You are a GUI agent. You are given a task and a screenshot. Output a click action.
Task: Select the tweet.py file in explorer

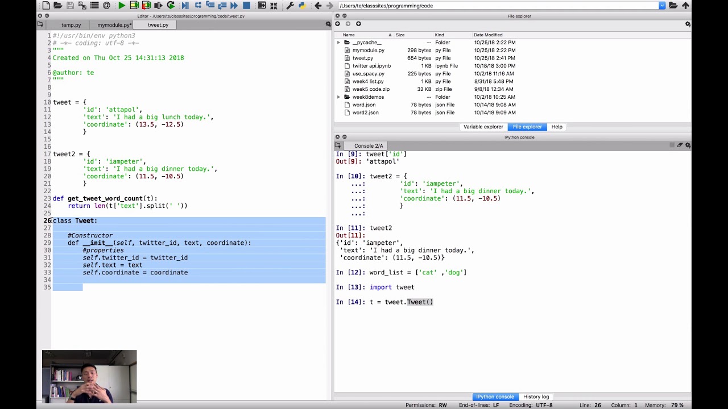pyautogui.click(x=363, y=58)
